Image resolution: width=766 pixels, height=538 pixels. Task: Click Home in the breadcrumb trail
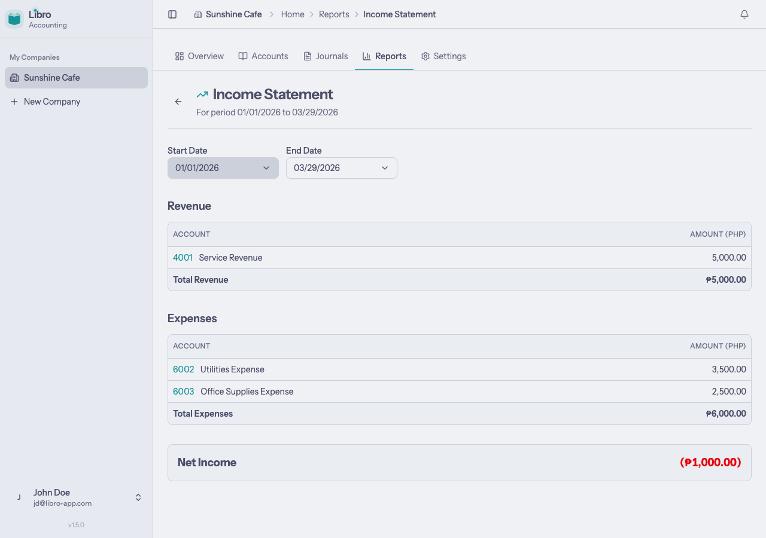click(x=293, y=14)
